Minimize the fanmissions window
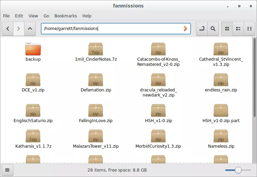257x177 pixels. click(x=228, y=6)
